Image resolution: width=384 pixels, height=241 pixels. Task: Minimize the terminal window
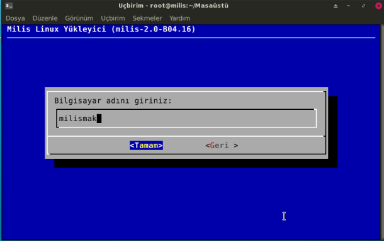pyautogui.click(x=349, y=6)
